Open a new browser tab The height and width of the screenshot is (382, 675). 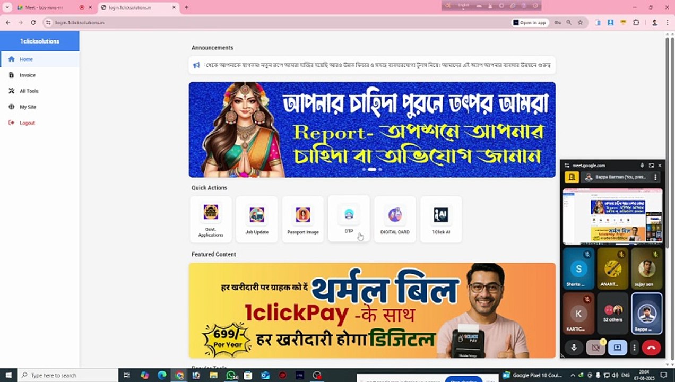point(186,7)
